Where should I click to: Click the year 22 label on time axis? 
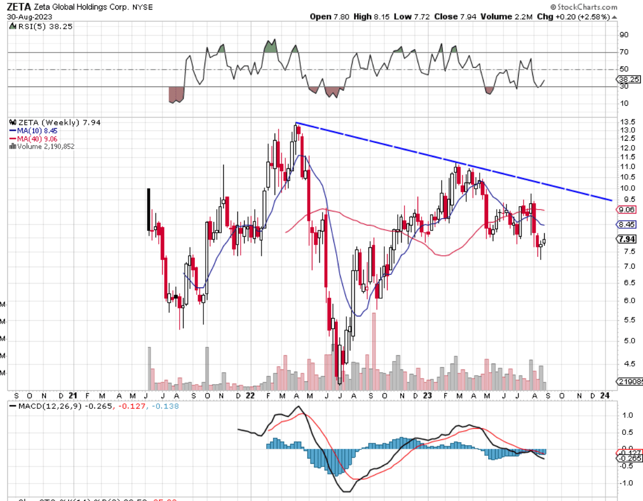250,395
